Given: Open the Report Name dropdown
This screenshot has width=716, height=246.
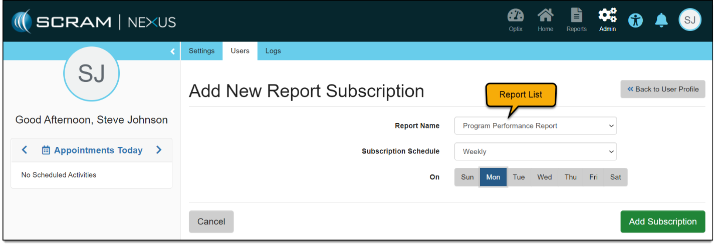Looking at the screenshot, I should pyautogui.click(x=535, y=126).
